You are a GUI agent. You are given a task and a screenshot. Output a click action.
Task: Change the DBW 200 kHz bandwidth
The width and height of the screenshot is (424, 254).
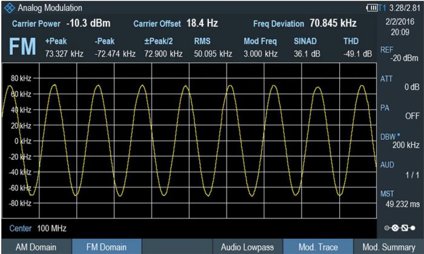pos(399,141)
